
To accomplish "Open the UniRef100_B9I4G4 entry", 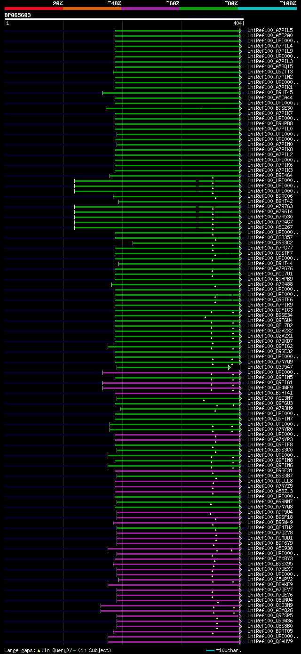I will click(x=270, y=175).
